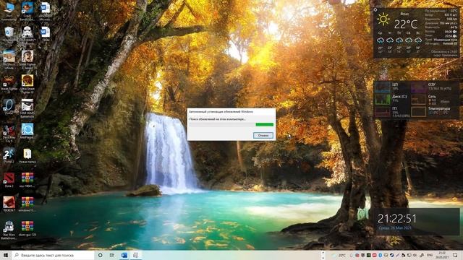This screenshot has height=260, width=463.
Task: Open Street Fighter X Tekken shortcut
Action: [27, 60]
